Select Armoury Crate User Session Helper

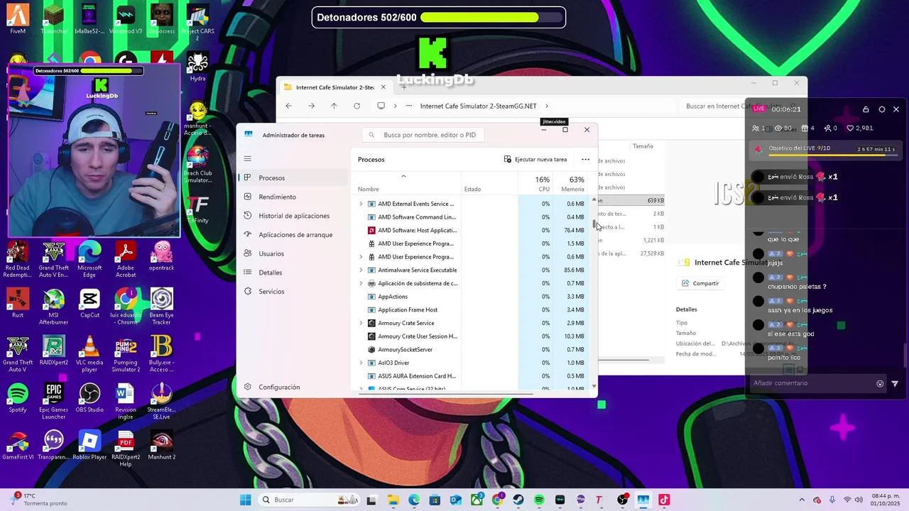coord(470,336)
